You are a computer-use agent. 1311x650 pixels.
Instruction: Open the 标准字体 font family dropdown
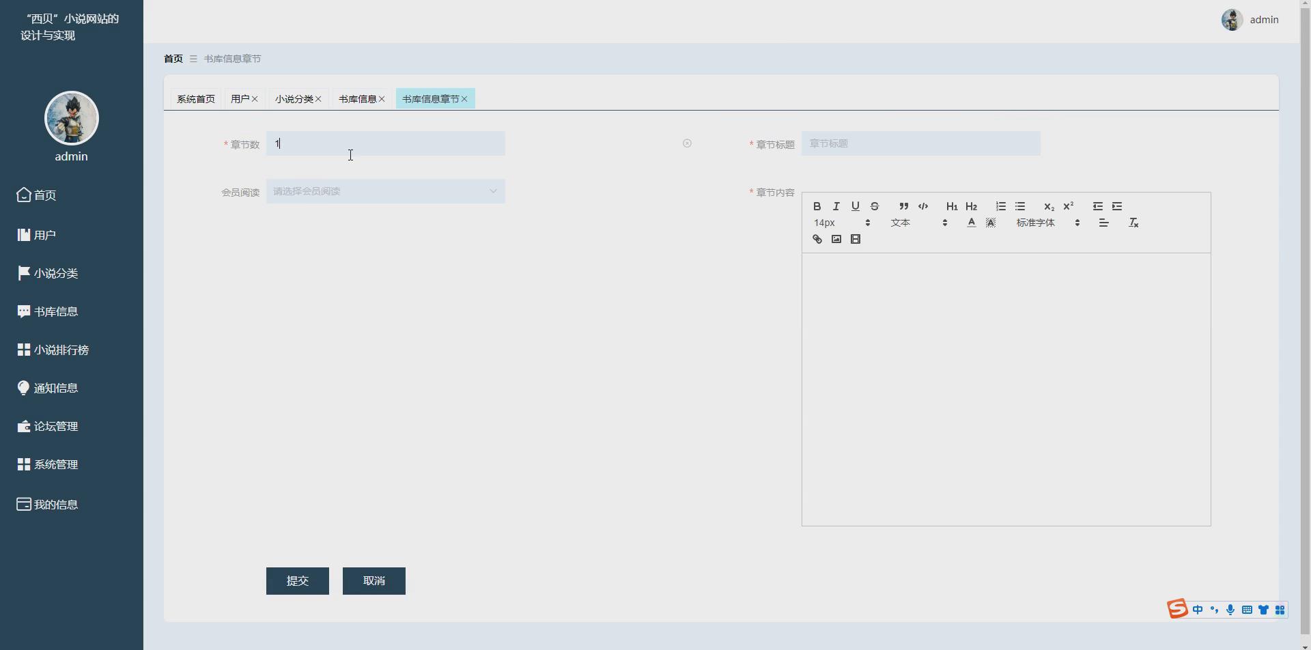1048,223
